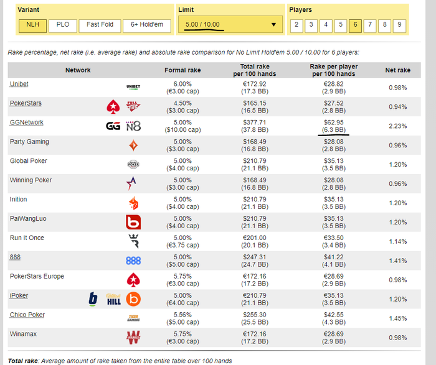Click the orange circle b logo in iPoker row
The image size is (436, 365).
pos(133,299)
